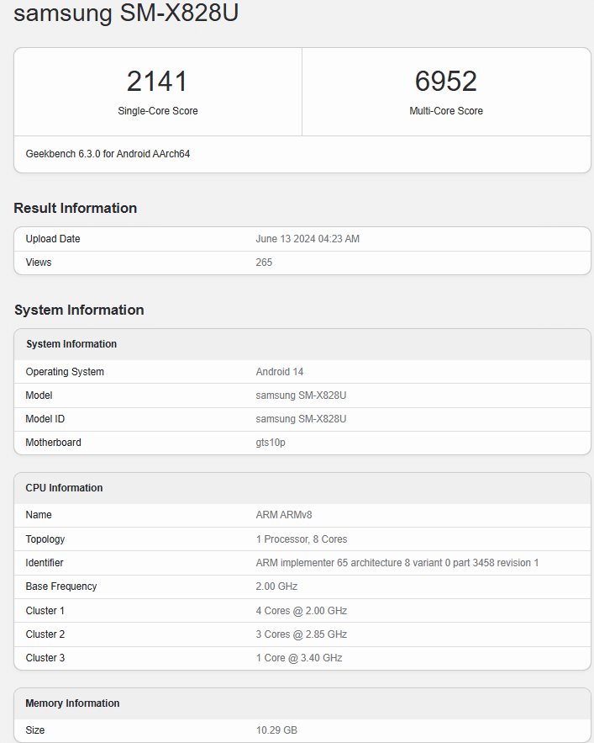The width and height of the screenshot is (594, 743).
Task: Click the CPU name ARM ARMv8
Action: (x=284, y=515)
